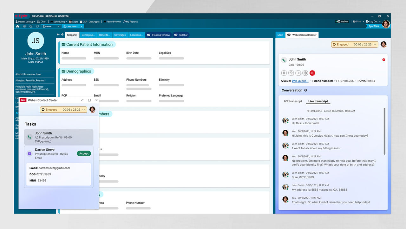Click the Print button
The height and width of the screenshot is (229, 406).
pyautogui.click(x=357, y=22)
